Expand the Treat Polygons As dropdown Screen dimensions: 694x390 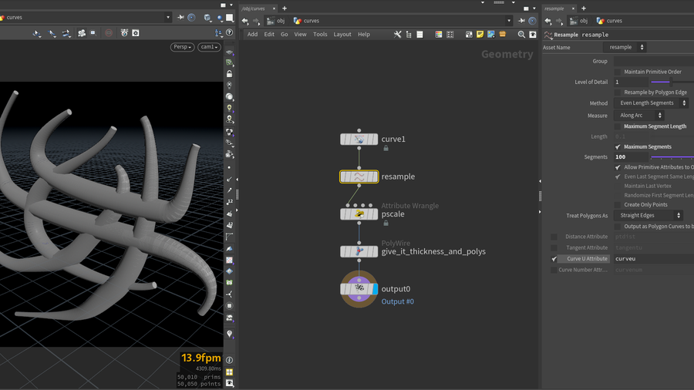[650, 216]
